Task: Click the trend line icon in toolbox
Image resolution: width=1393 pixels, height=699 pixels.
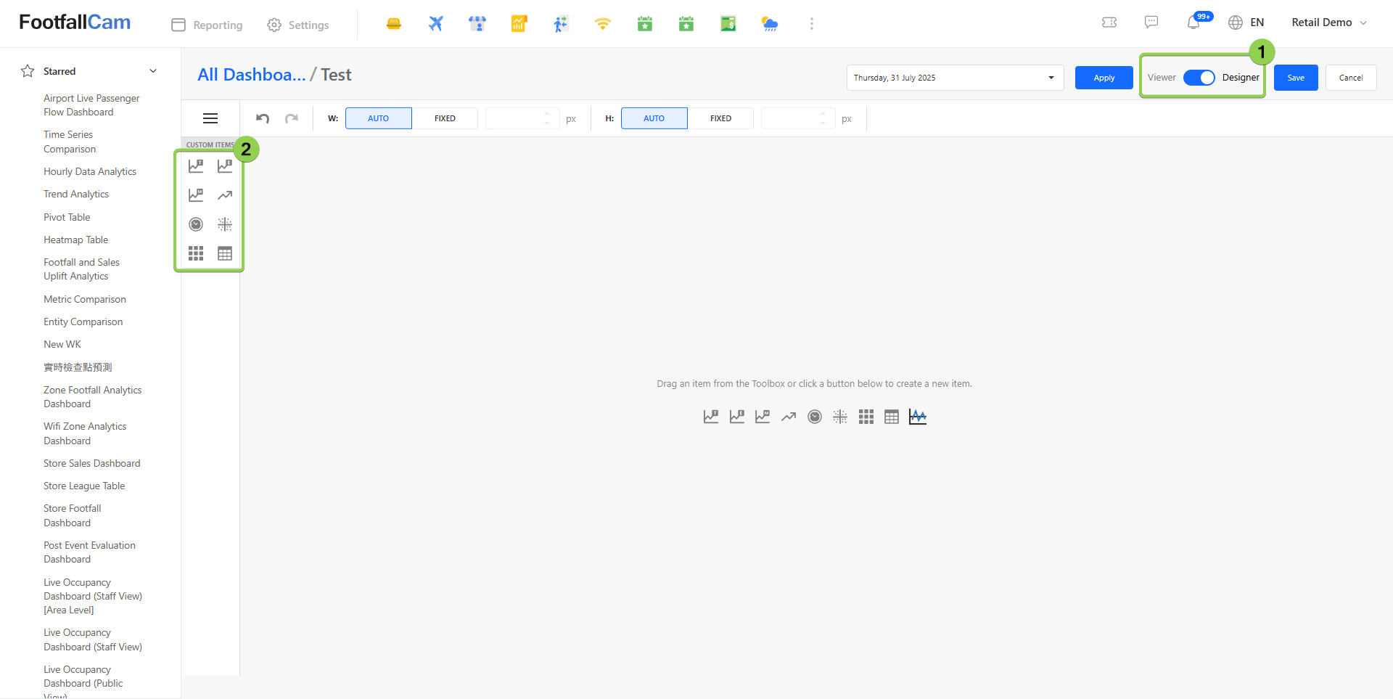Action: [225, 195]
